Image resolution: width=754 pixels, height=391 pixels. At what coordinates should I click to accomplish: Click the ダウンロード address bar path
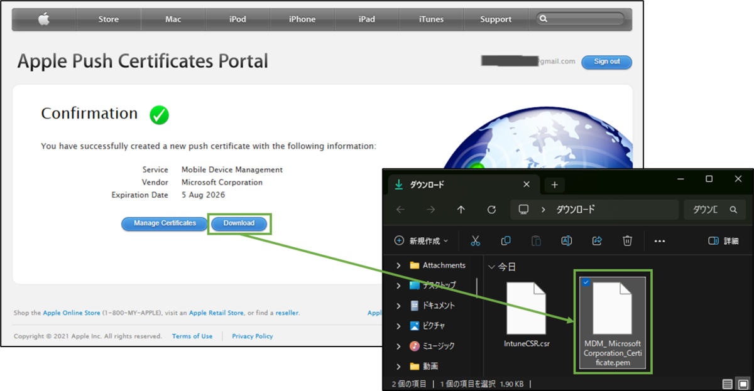(x=576, y=210)
